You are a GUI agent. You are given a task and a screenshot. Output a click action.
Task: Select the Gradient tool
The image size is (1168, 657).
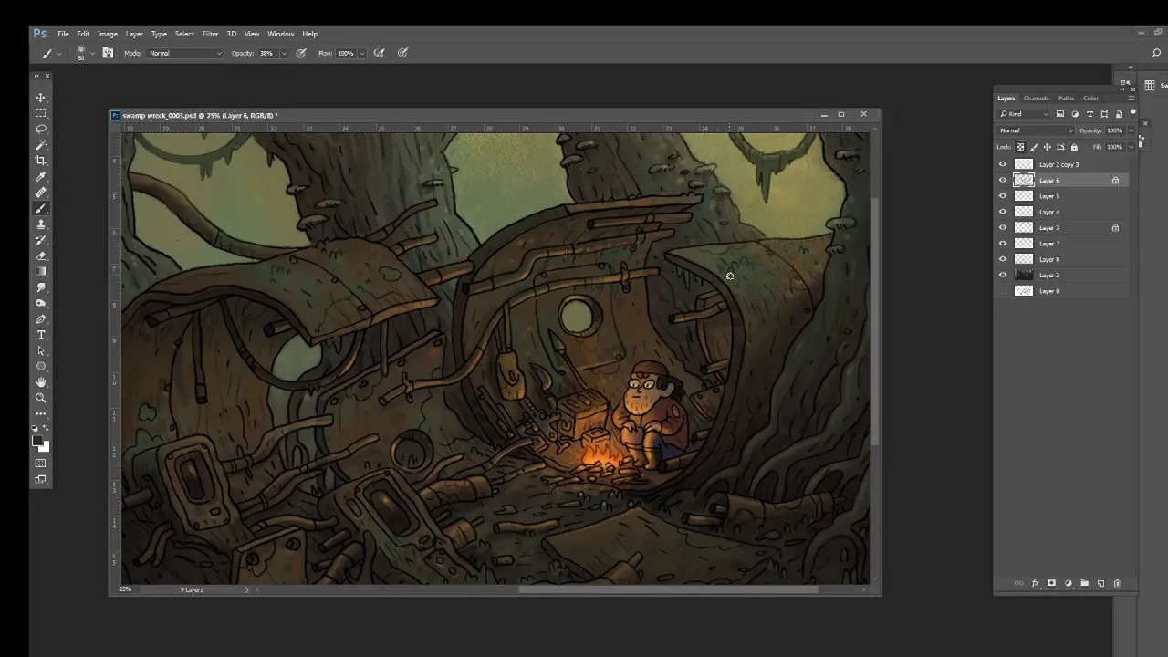coord(40,272)
